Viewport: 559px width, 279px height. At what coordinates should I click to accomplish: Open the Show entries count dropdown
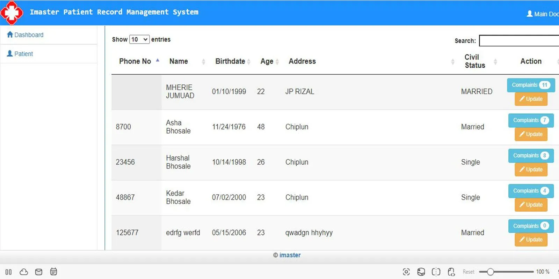click(139, 39)
